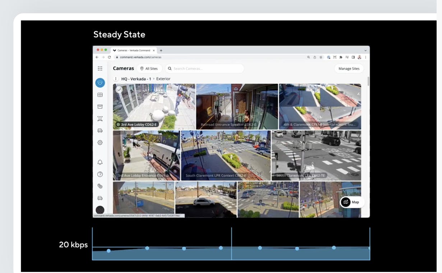The width and height of the screenshot is (442, 273).
Task: Click the user avatar in sidebar
Action: [x=100, y=210]
